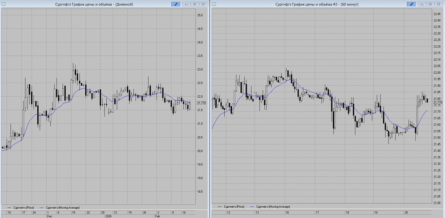The image size is (445, 218).
Task: Open the system menu icon of the Дневной chart window
Action: [x=4, y=4]
